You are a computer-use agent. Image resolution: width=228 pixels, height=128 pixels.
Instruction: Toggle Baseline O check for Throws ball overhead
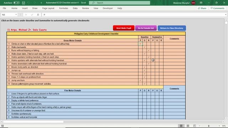point(144,74)
